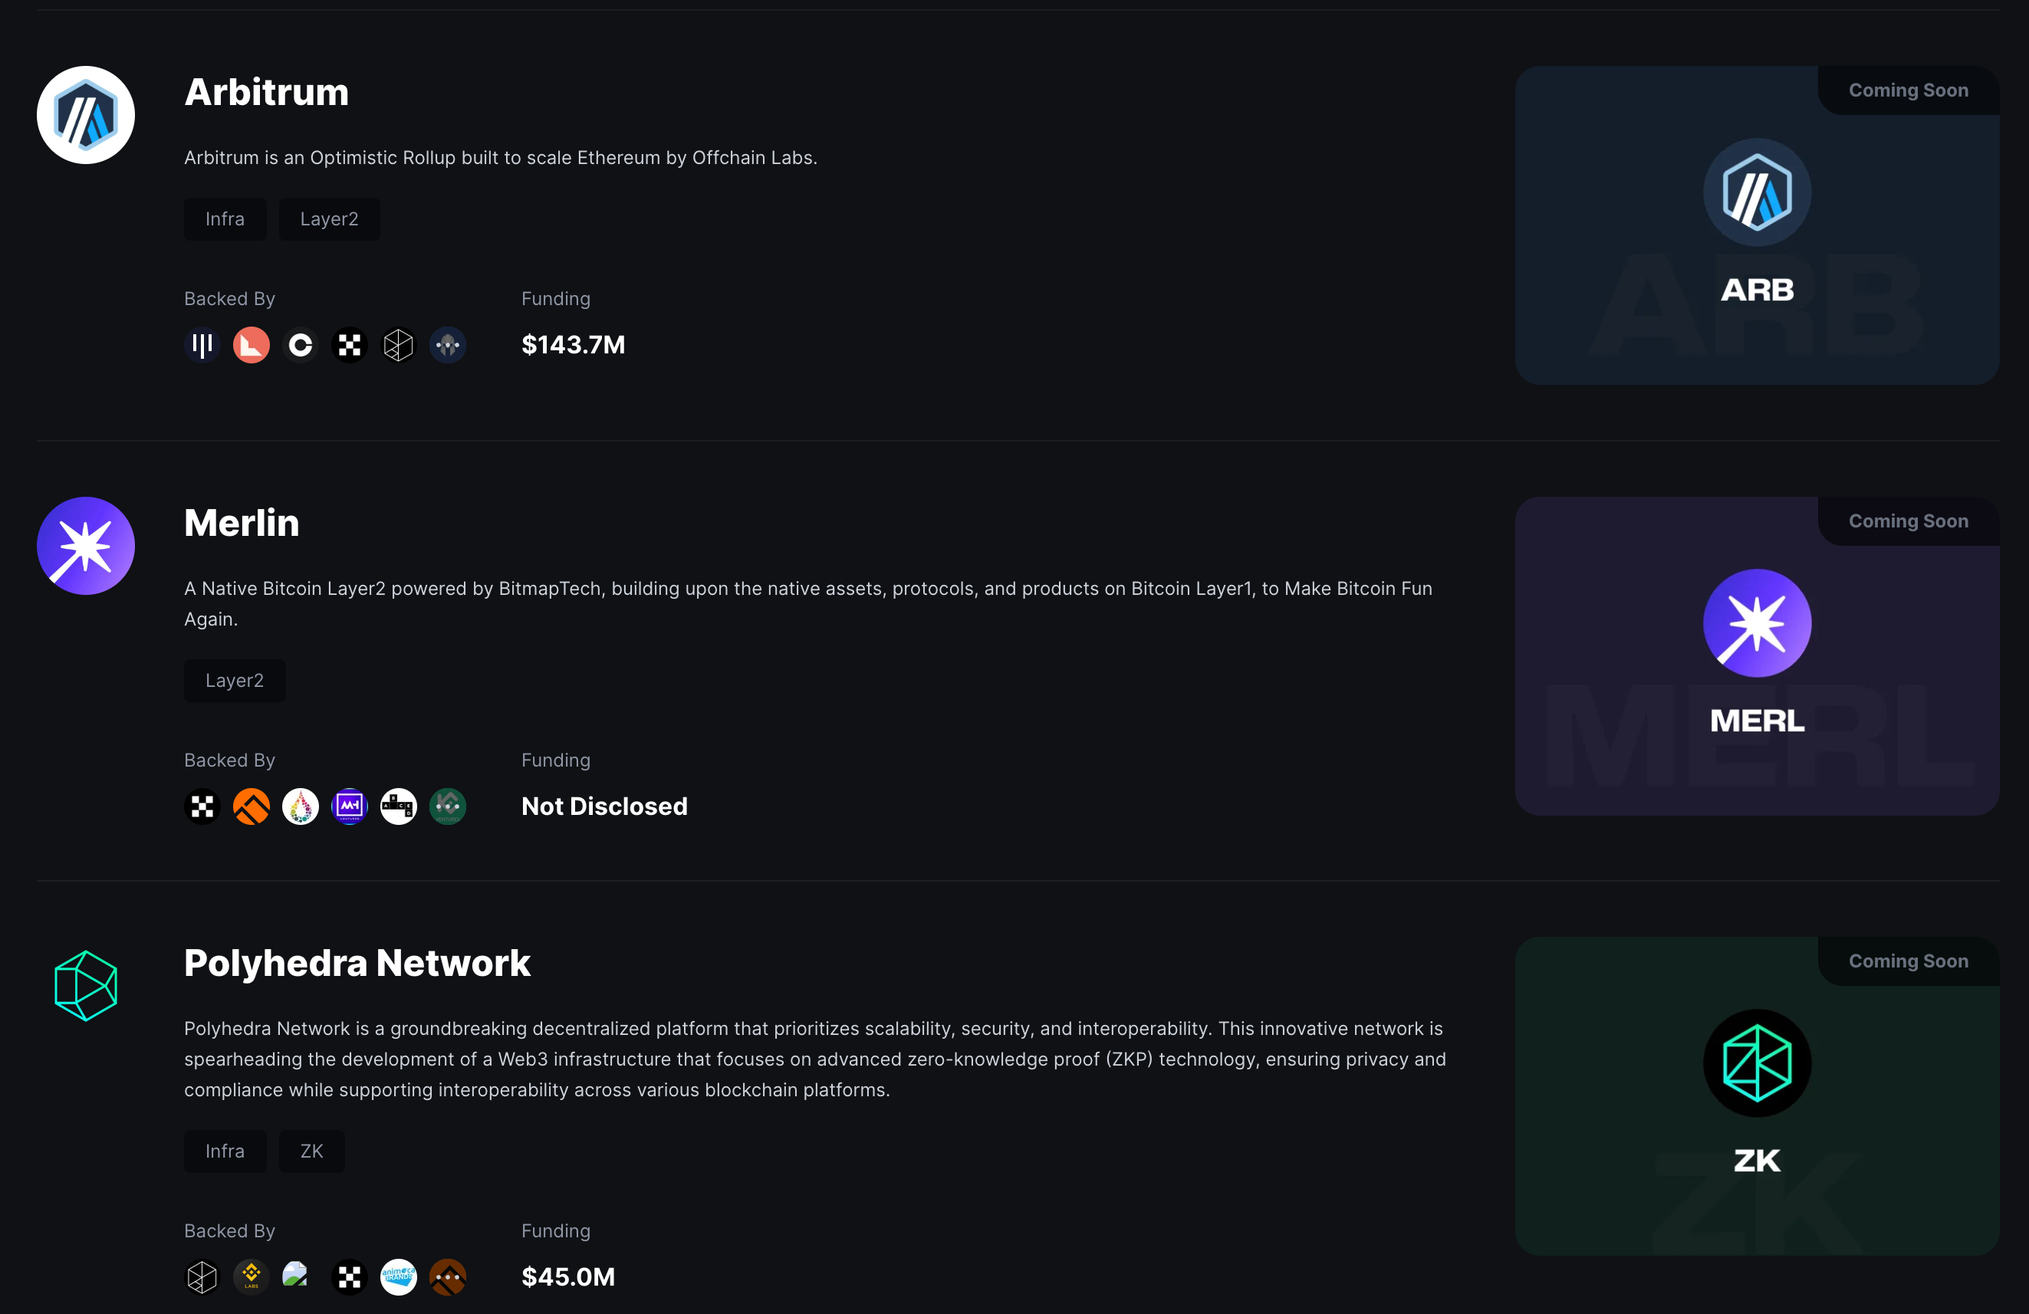The image size is (2029, 1314).
Task: Click the vertical-bars backer icon under Arbitrum
Action: [x=202, y=345]
